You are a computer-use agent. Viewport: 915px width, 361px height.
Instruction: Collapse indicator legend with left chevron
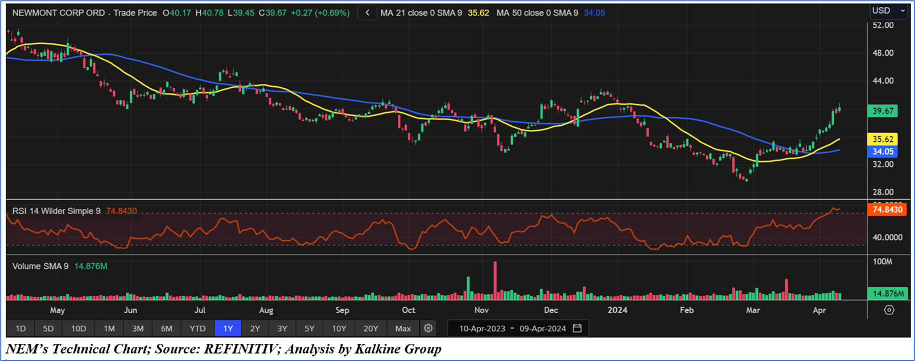[x=368, y=13]
